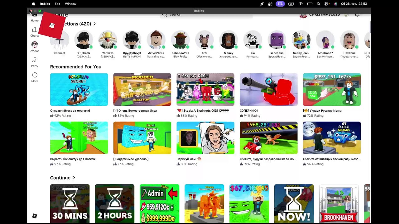The height and width of the screenshot is (224, 399).
Task: Open the MODDED game thumbnail
Action: tap(142, 90)
